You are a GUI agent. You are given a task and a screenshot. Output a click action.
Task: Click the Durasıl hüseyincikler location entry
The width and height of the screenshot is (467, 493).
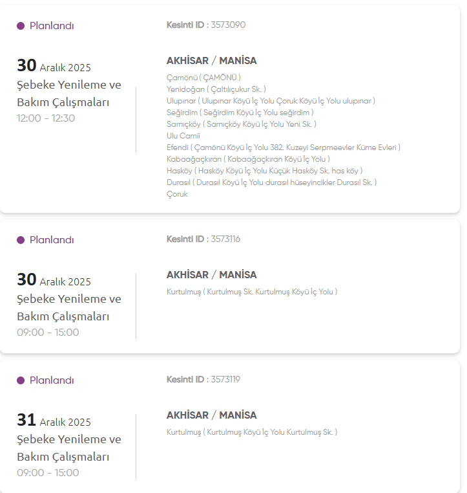coord(271,182)
